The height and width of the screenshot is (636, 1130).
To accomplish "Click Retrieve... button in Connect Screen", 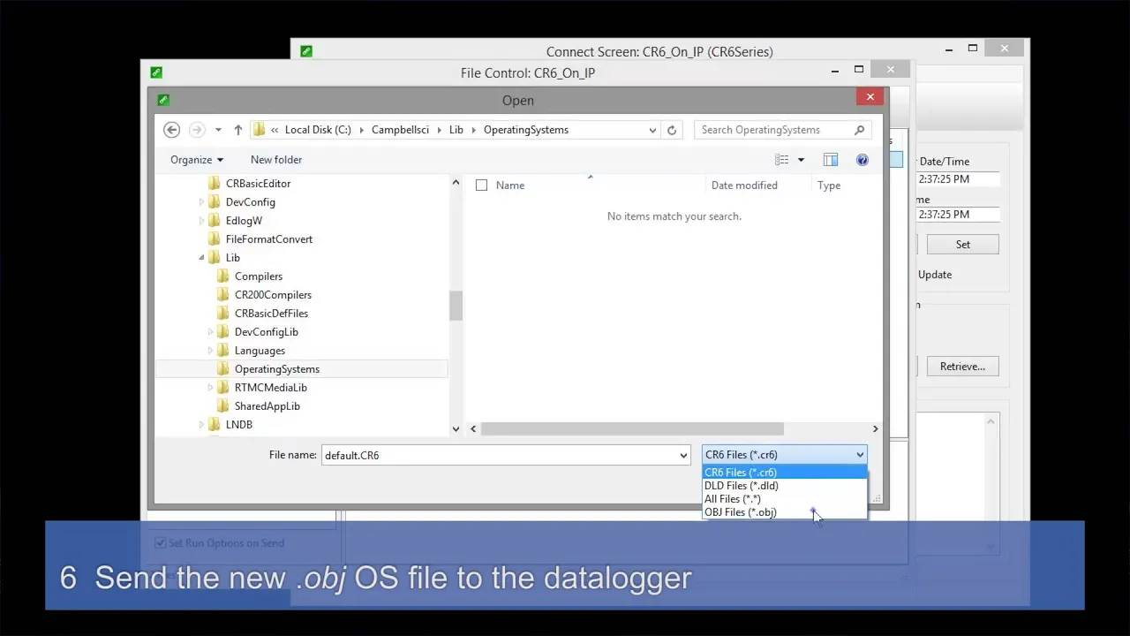I will (x=962, y=367).
